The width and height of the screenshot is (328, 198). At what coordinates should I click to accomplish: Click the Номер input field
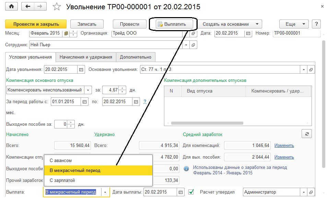[x=296, y=34]
